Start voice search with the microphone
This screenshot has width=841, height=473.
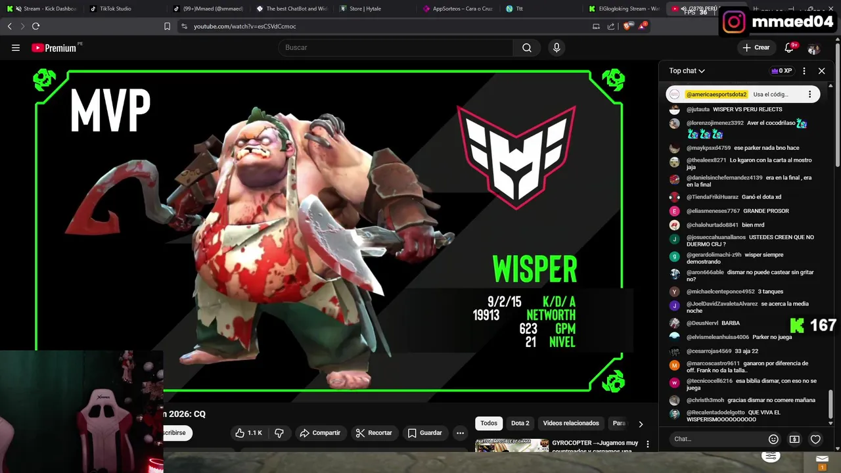(557, 47)
